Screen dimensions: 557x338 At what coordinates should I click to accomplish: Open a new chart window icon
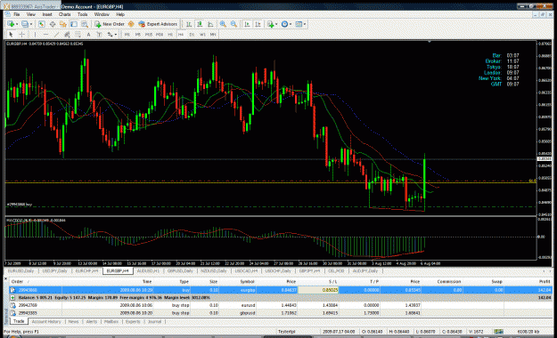click(x=11, y=24)
